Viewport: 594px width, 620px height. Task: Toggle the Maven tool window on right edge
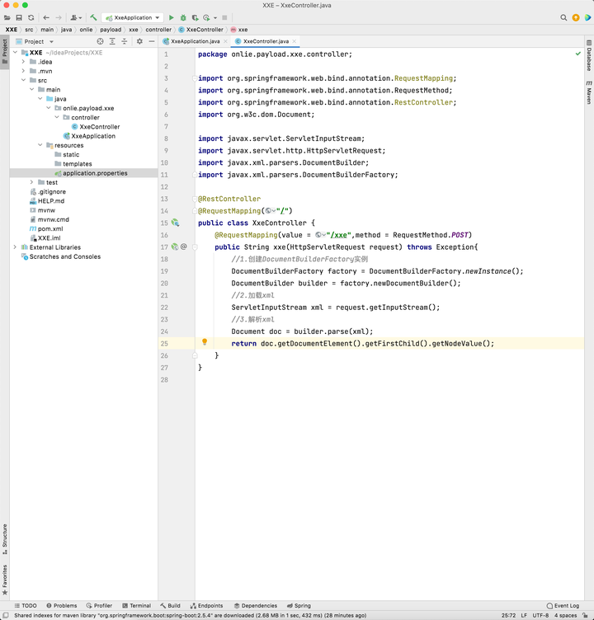(x=589, y=92)
